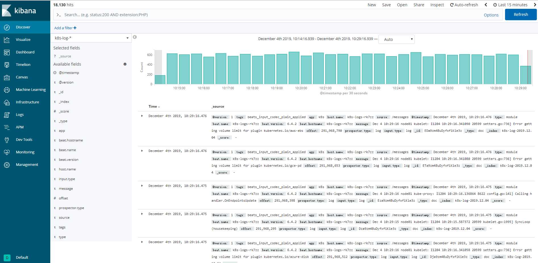Open the Discover compass icon
The width and height of the screenshot is (538, 263).
pyautogui.click(x=7, y=27)
